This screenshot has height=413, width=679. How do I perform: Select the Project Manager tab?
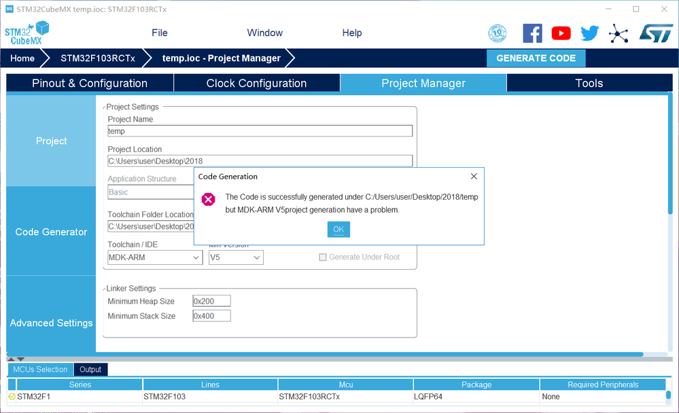point(423,83)
